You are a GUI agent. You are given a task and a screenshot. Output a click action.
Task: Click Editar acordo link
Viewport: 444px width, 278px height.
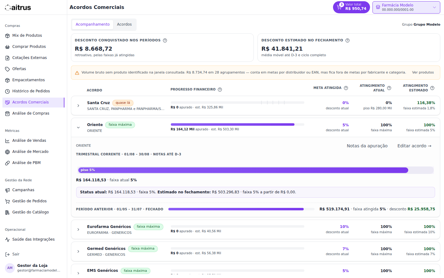point(414,146)
